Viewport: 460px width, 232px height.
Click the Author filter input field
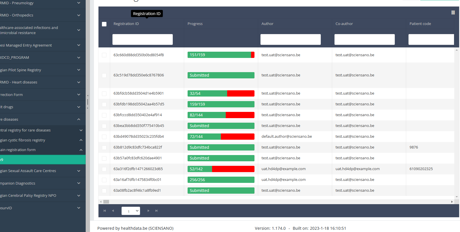point(290,39)
